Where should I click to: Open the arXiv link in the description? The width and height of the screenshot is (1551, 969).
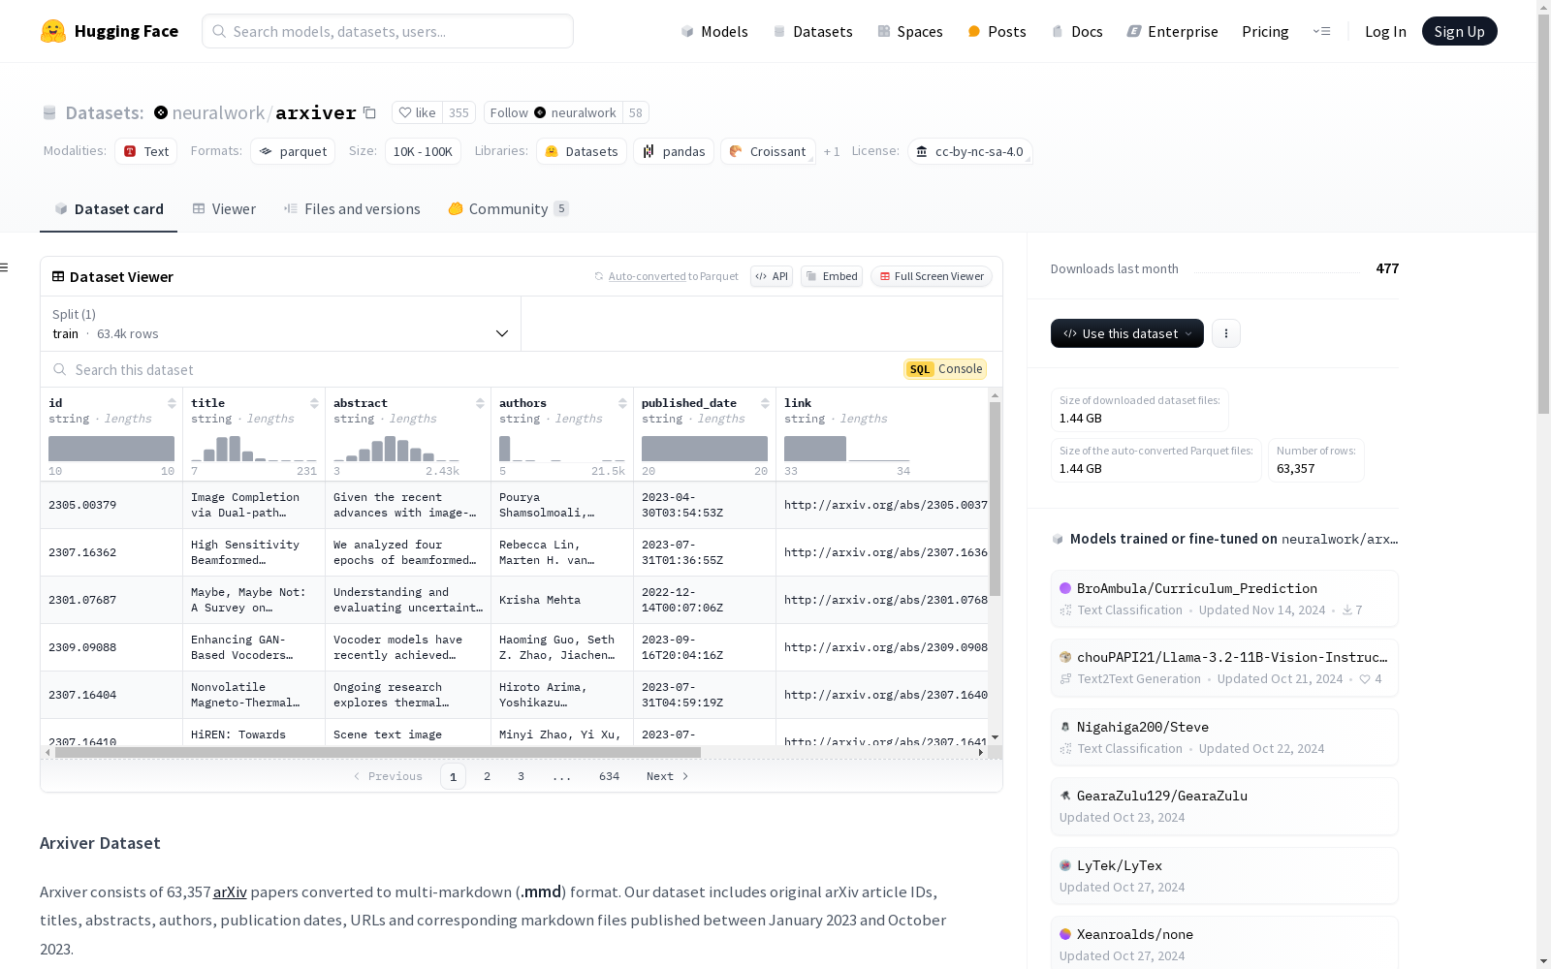click(230, 891)
